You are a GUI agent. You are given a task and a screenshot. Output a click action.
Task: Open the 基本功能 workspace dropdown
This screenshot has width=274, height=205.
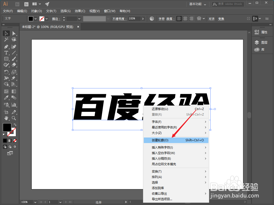point(198,4)
